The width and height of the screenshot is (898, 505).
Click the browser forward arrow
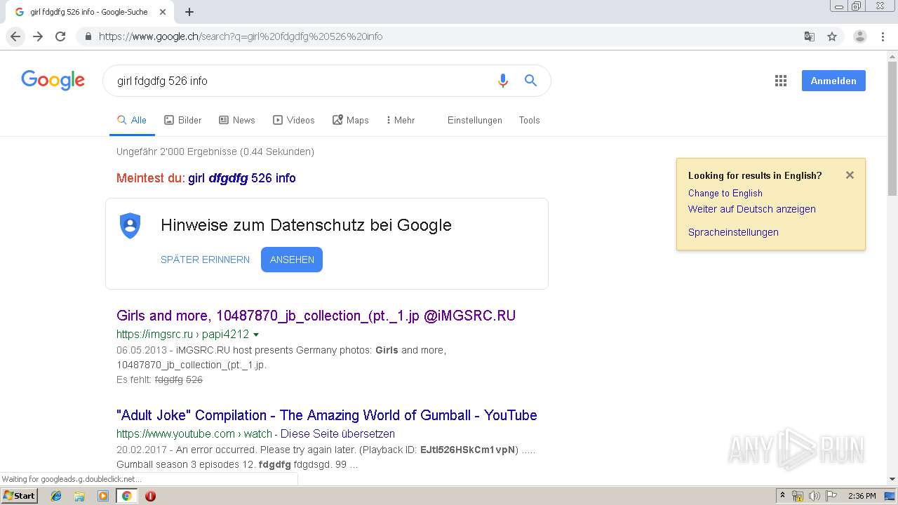click(x=38, y=36)
